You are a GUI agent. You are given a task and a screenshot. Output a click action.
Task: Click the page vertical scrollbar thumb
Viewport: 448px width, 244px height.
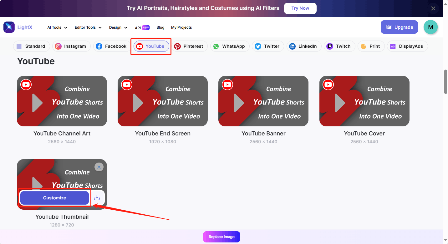[445, 81]
